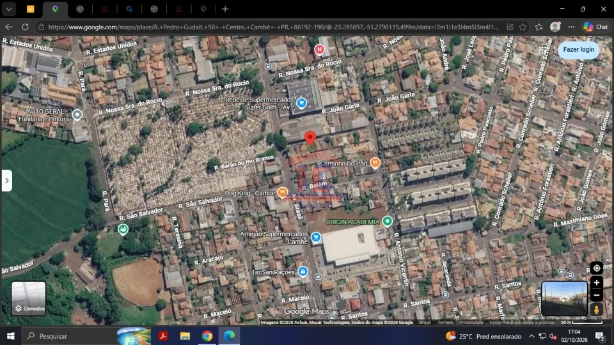Viewport: 614px width, 345px height.
Task: Open the tab list dropdown
Action: coord(8,8)
